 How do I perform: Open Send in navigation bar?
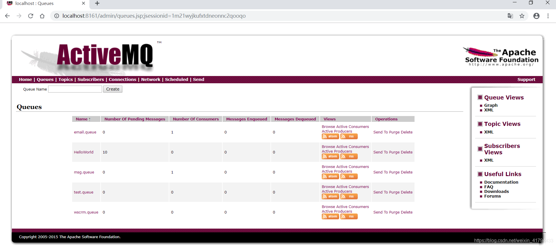tap(199, 79)
